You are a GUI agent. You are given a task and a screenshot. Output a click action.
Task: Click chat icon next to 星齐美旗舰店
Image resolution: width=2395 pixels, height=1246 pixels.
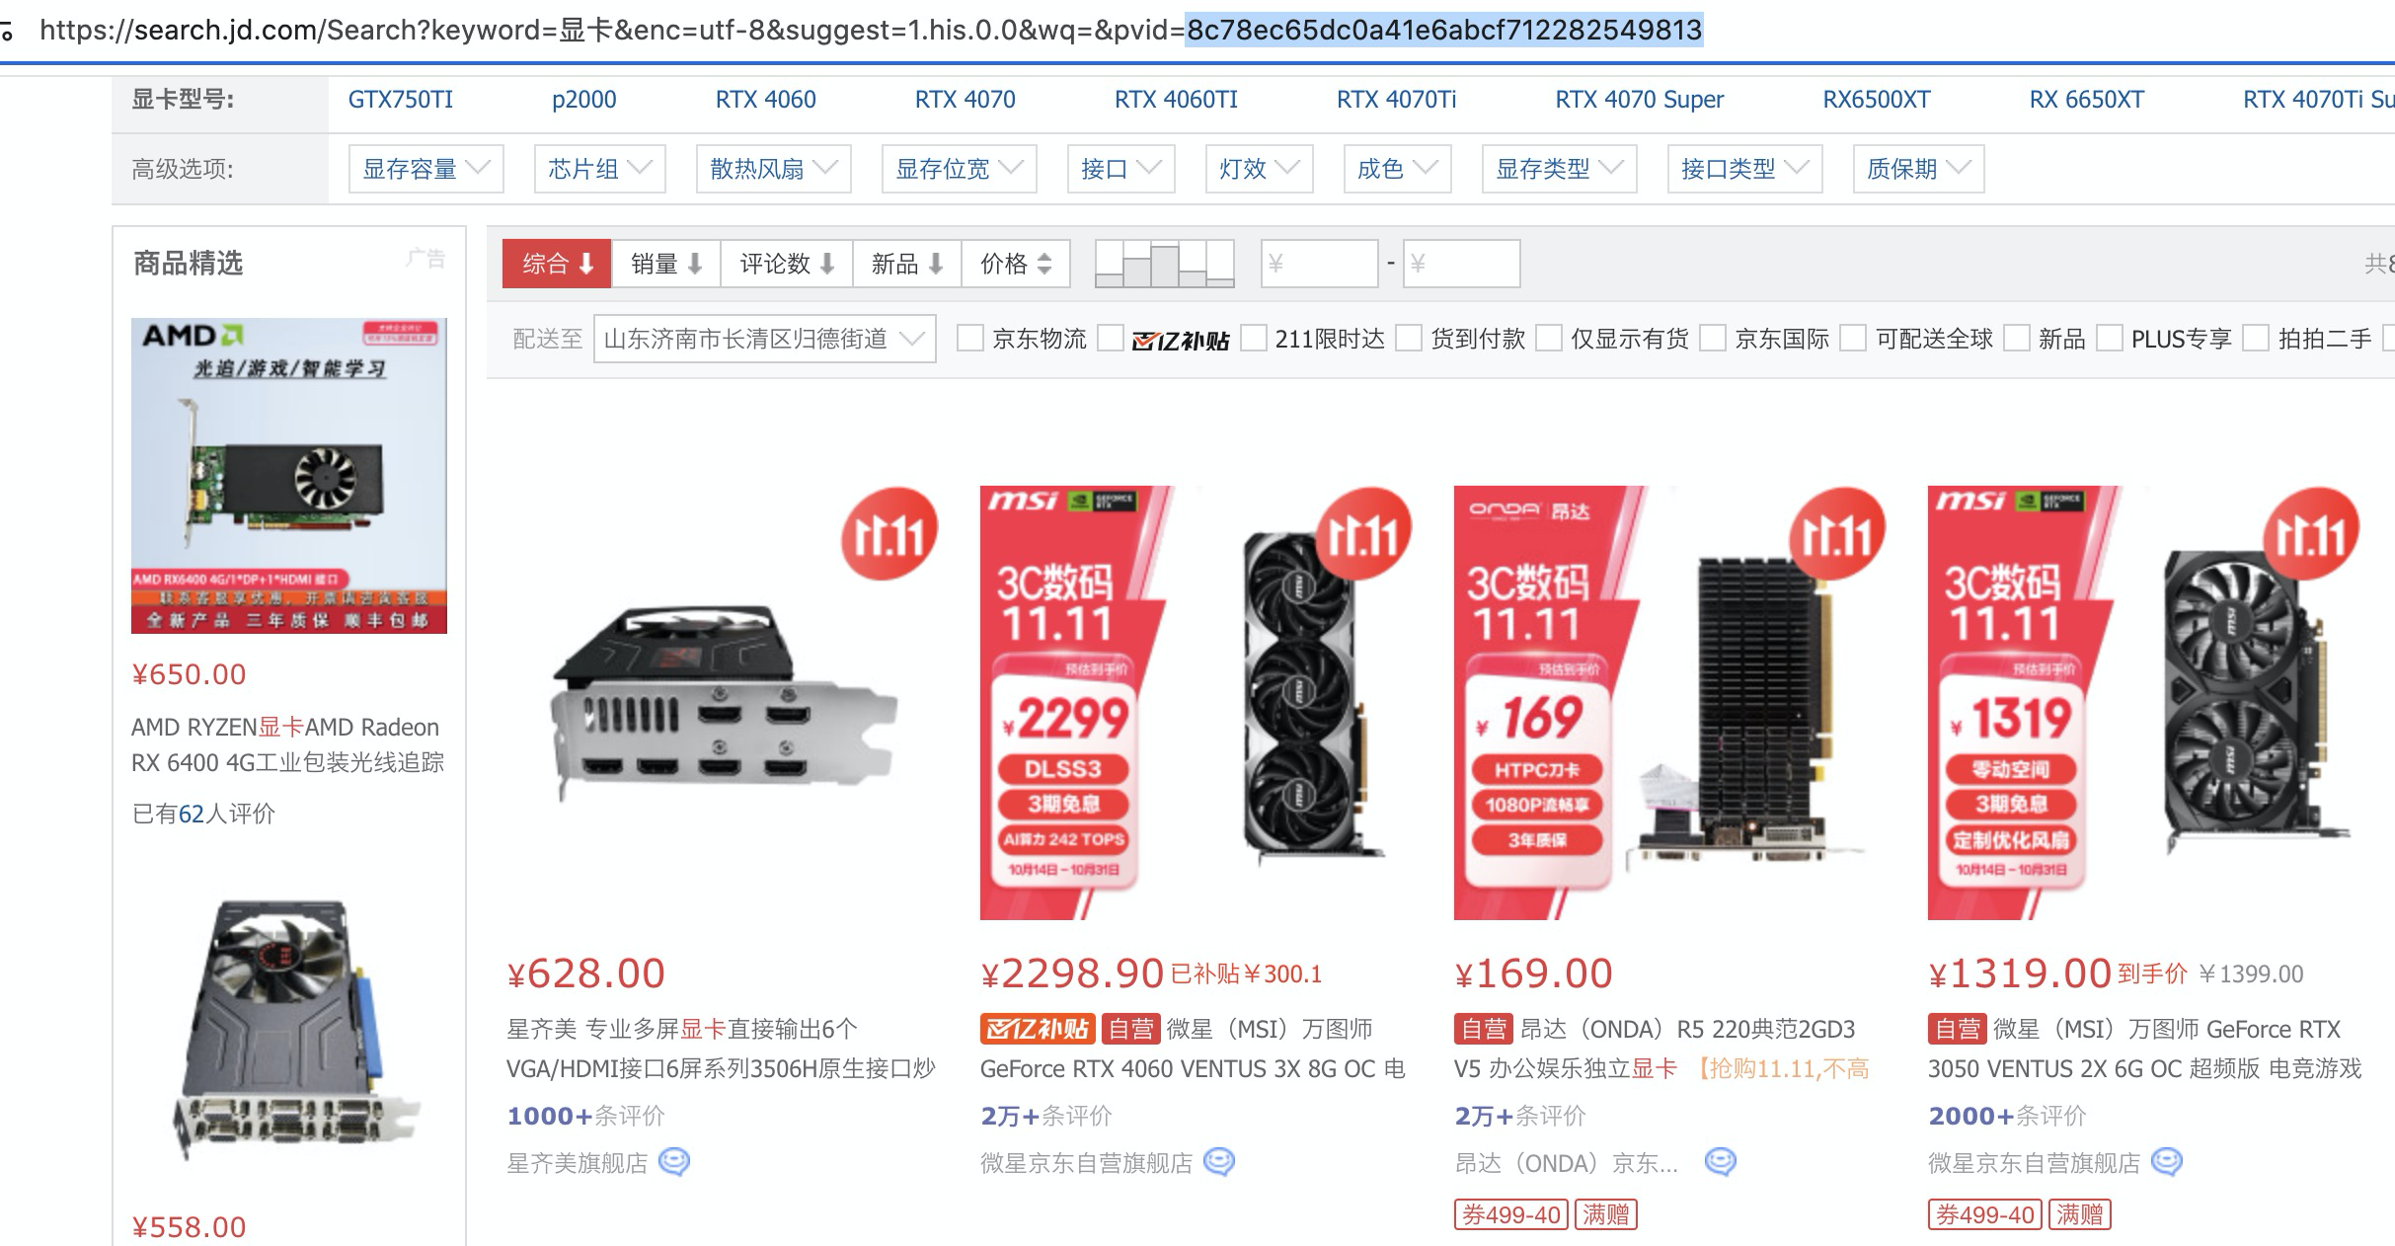(x=674, y=1162)
